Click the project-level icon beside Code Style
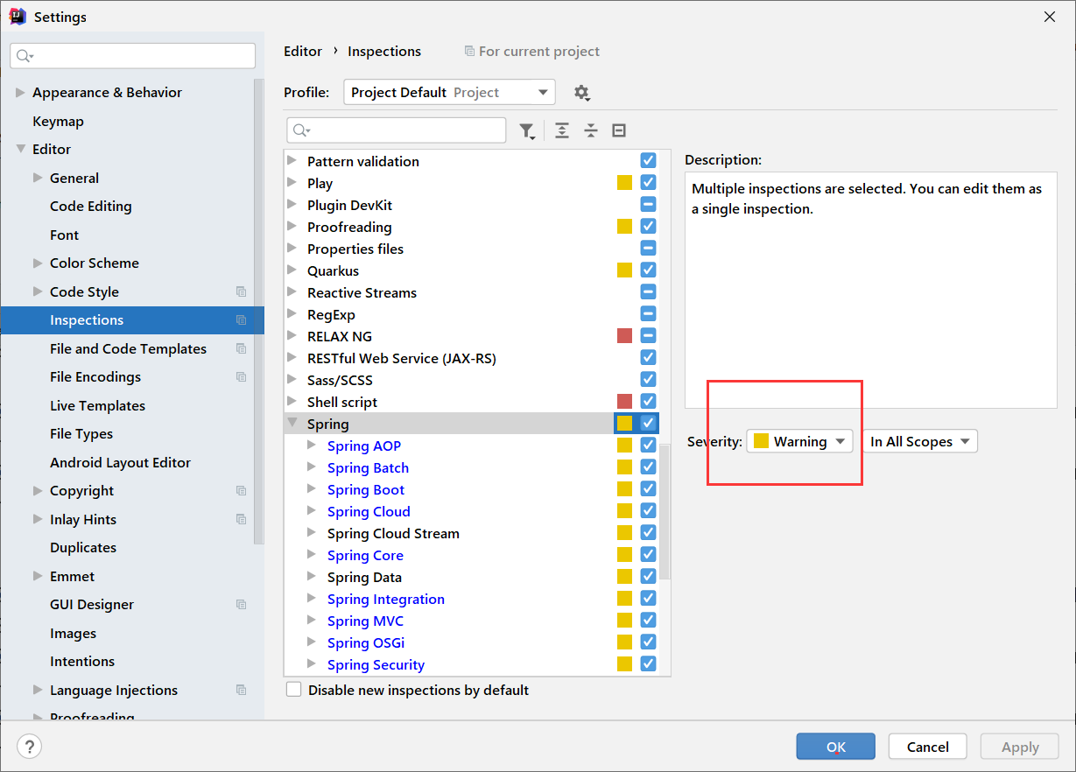The height and width of the screenshot is (772, 1076). tap(242, 291)
